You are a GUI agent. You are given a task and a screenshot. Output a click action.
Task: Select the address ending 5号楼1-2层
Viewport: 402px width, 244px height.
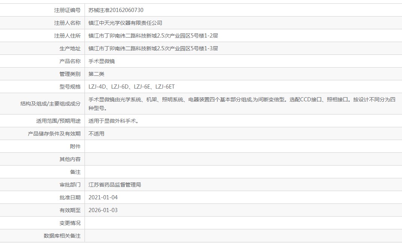(x=153, y=36)
